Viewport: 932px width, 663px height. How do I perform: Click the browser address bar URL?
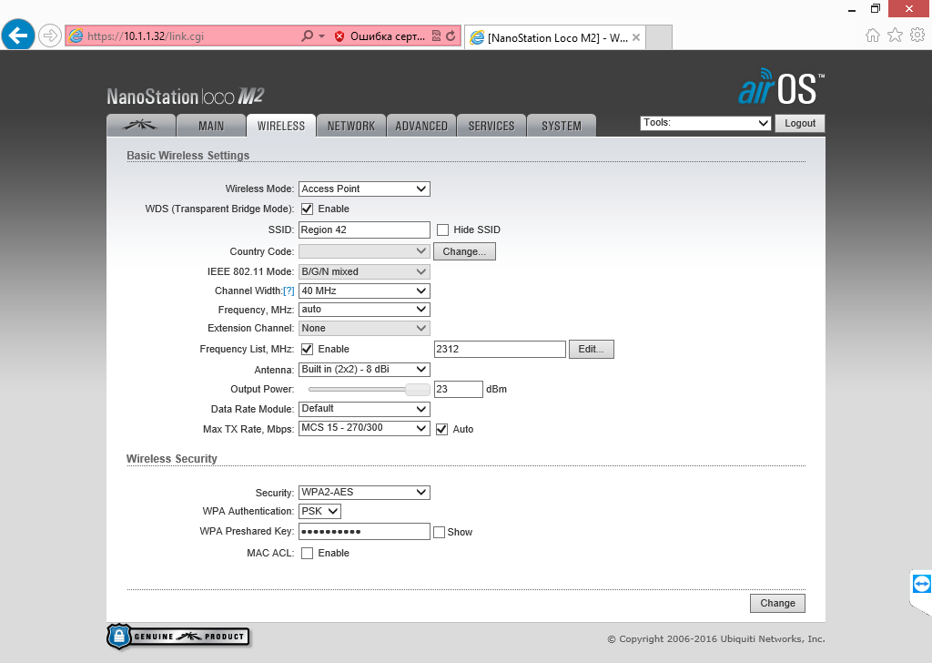coord(145,36)
